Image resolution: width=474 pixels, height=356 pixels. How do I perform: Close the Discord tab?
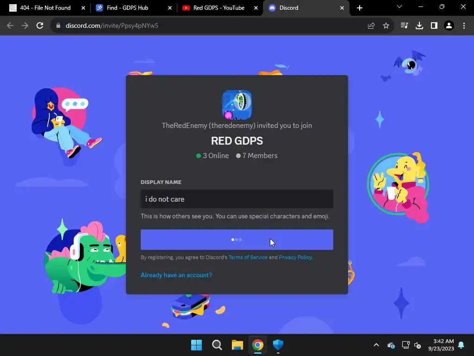coord(342,8)
